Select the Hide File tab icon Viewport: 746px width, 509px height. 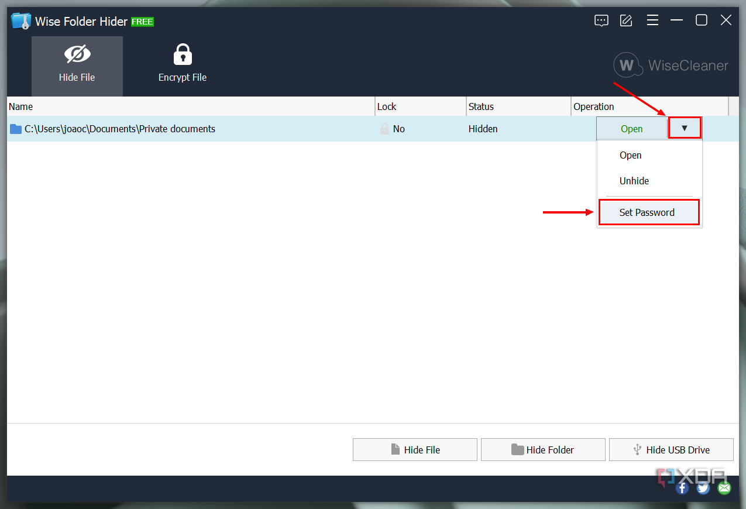pyautogui.click(x=77, y=53)
